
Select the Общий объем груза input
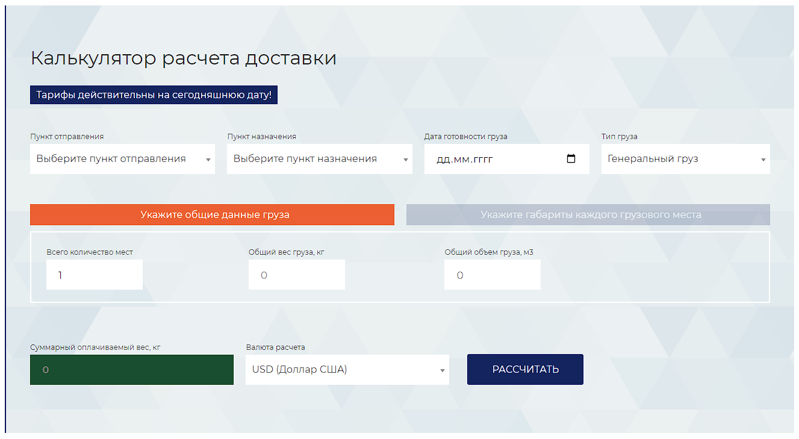(x=492, y=275)
